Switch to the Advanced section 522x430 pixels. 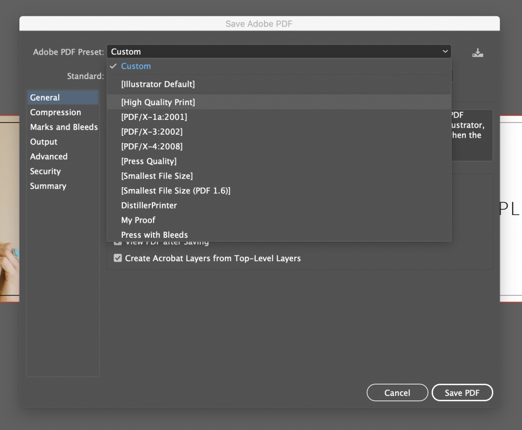[63, 157]
